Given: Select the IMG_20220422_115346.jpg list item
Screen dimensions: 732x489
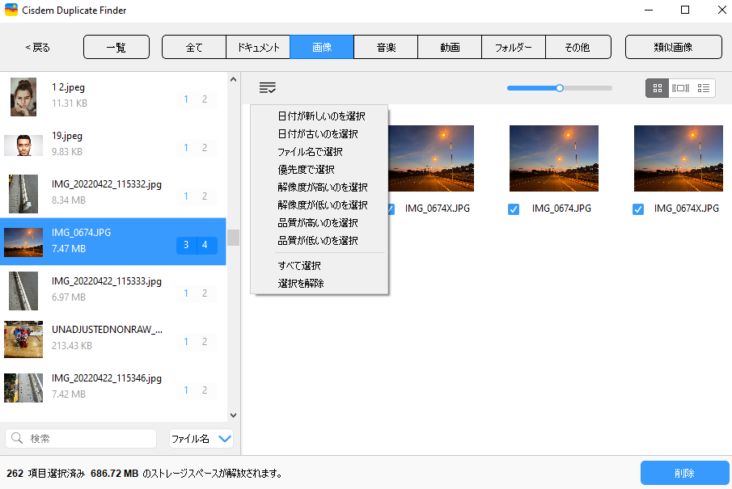Looking at the screenshot, I should [x=113, y=387].
